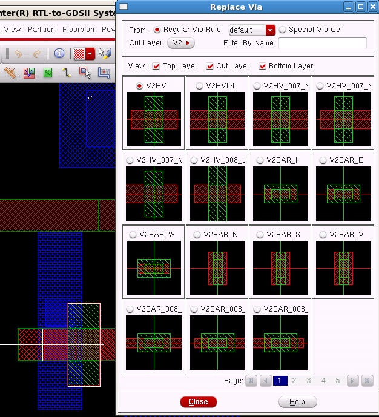Viewport: 379px width, 417px height.
Task: Click the redo arrow icon
Action: (x=37, y=54)
